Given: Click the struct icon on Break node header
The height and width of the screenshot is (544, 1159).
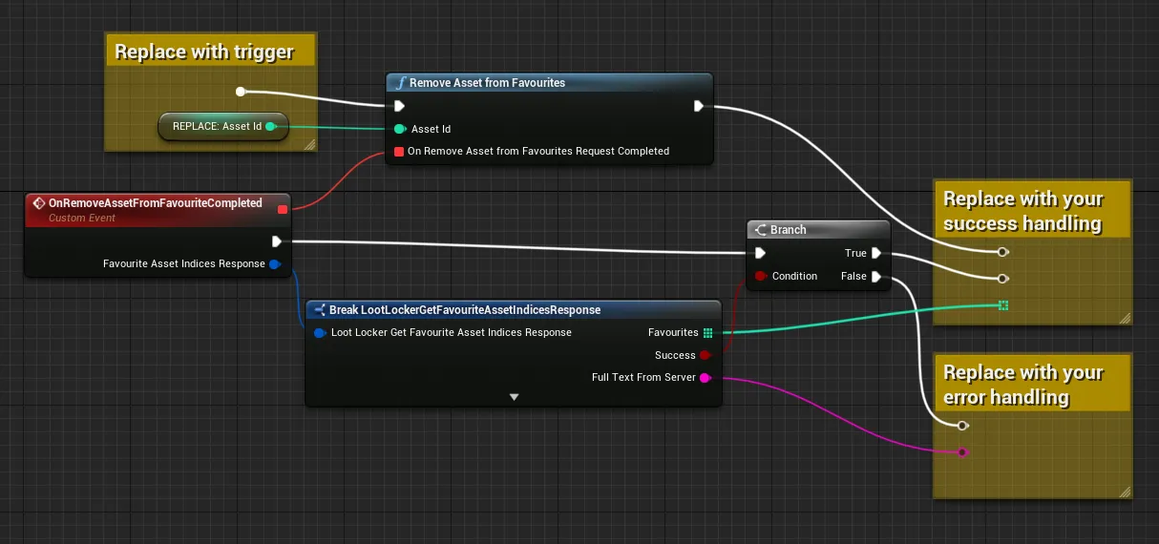Looking at the screenshot, I should click(320, 310).
